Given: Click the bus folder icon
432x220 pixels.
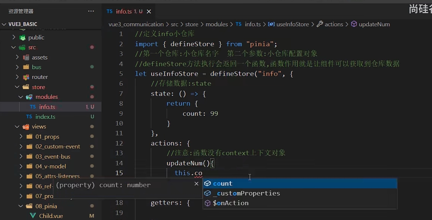Looking at the screenshot, I should [26, 67].
